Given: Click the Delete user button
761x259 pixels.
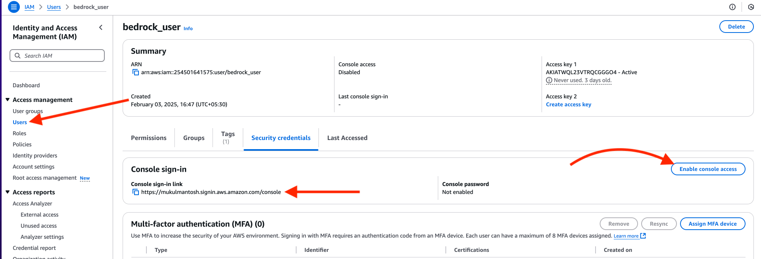Looking at the screenshot, I should point(736,27).
